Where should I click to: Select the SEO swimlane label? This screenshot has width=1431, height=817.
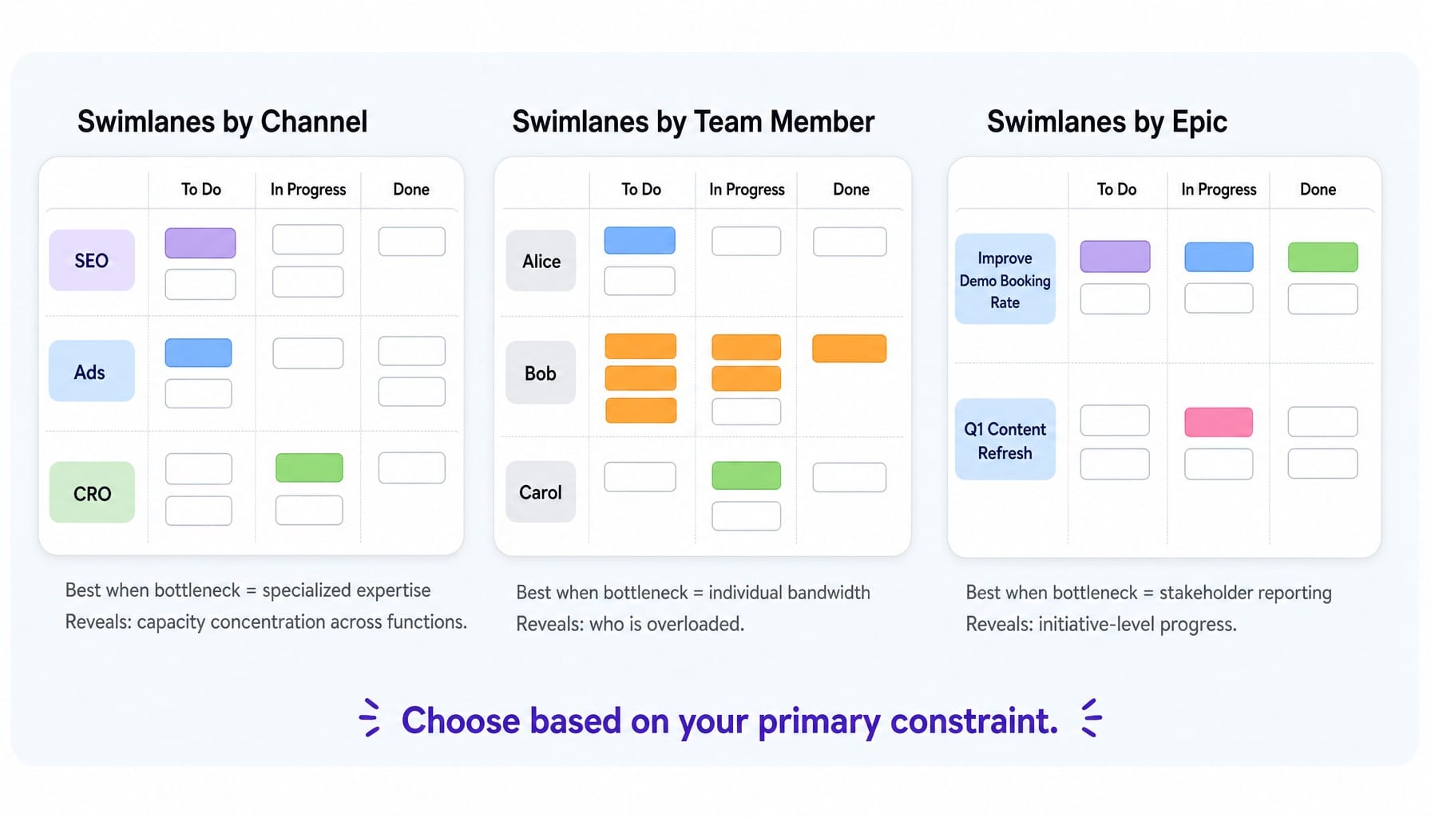point(92,260)
